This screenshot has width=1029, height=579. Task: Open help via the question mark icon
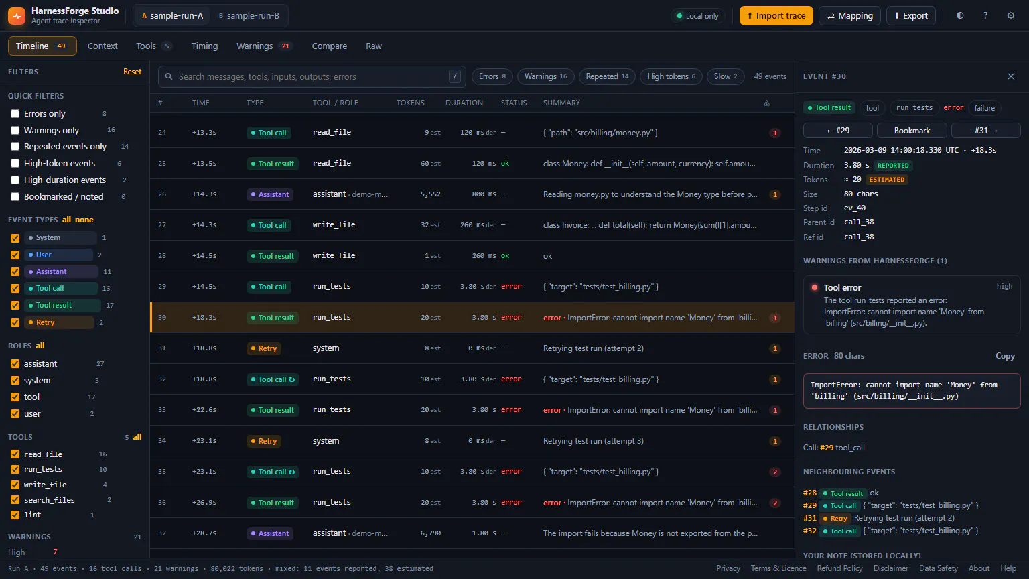point(985,15)
